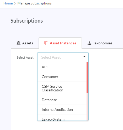Click the Asset Instances tab label
Screen dimensions: 123x130
[x=63, y=43]
